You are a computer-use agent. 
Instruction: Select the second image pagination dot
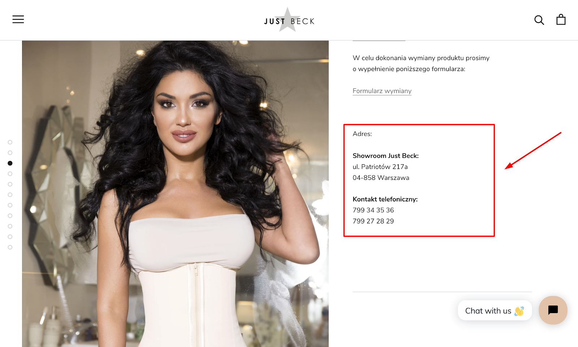10,153
